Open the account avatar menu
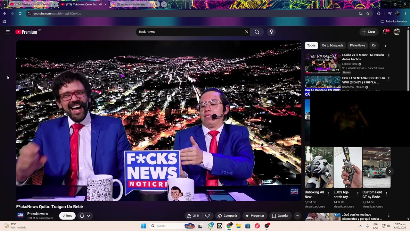The width and height of the screenshot is (410, 231). (397, 32)
